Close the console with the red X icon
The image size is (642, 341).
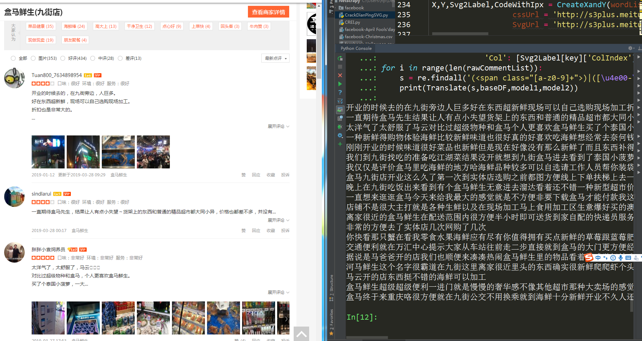tap(340, 75)
